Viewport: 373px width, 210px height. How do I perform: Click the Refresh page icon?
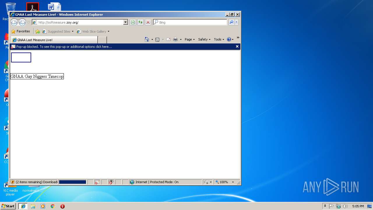[140, 22]
